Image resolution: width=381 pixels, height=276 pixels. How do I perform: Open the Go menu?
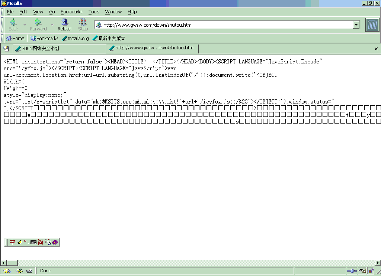click(x=52, y=11)
